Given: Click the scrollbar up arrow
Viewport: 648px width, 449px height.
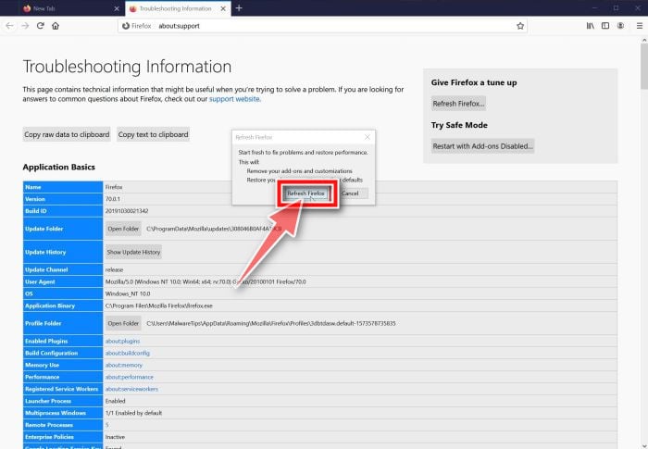Looking at the screenshot, I should 644,40.
